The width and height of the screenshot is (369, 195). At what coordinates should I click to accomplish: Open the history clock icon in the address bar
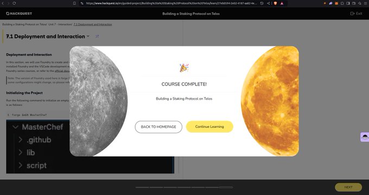(x=262, y=3)
